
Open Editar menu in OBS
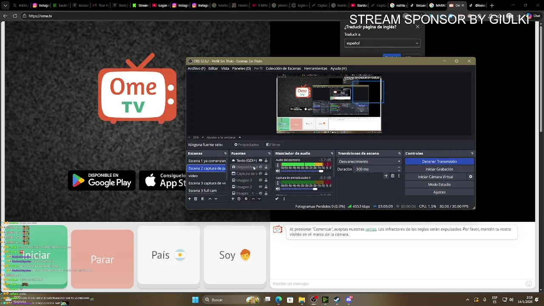coord(213,68)
